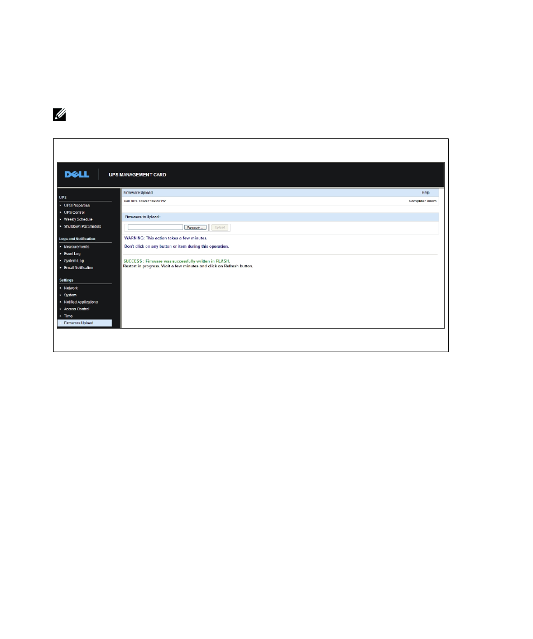Click 'Don't click on any button' warning text
The image size is (533, 639).
176,246
